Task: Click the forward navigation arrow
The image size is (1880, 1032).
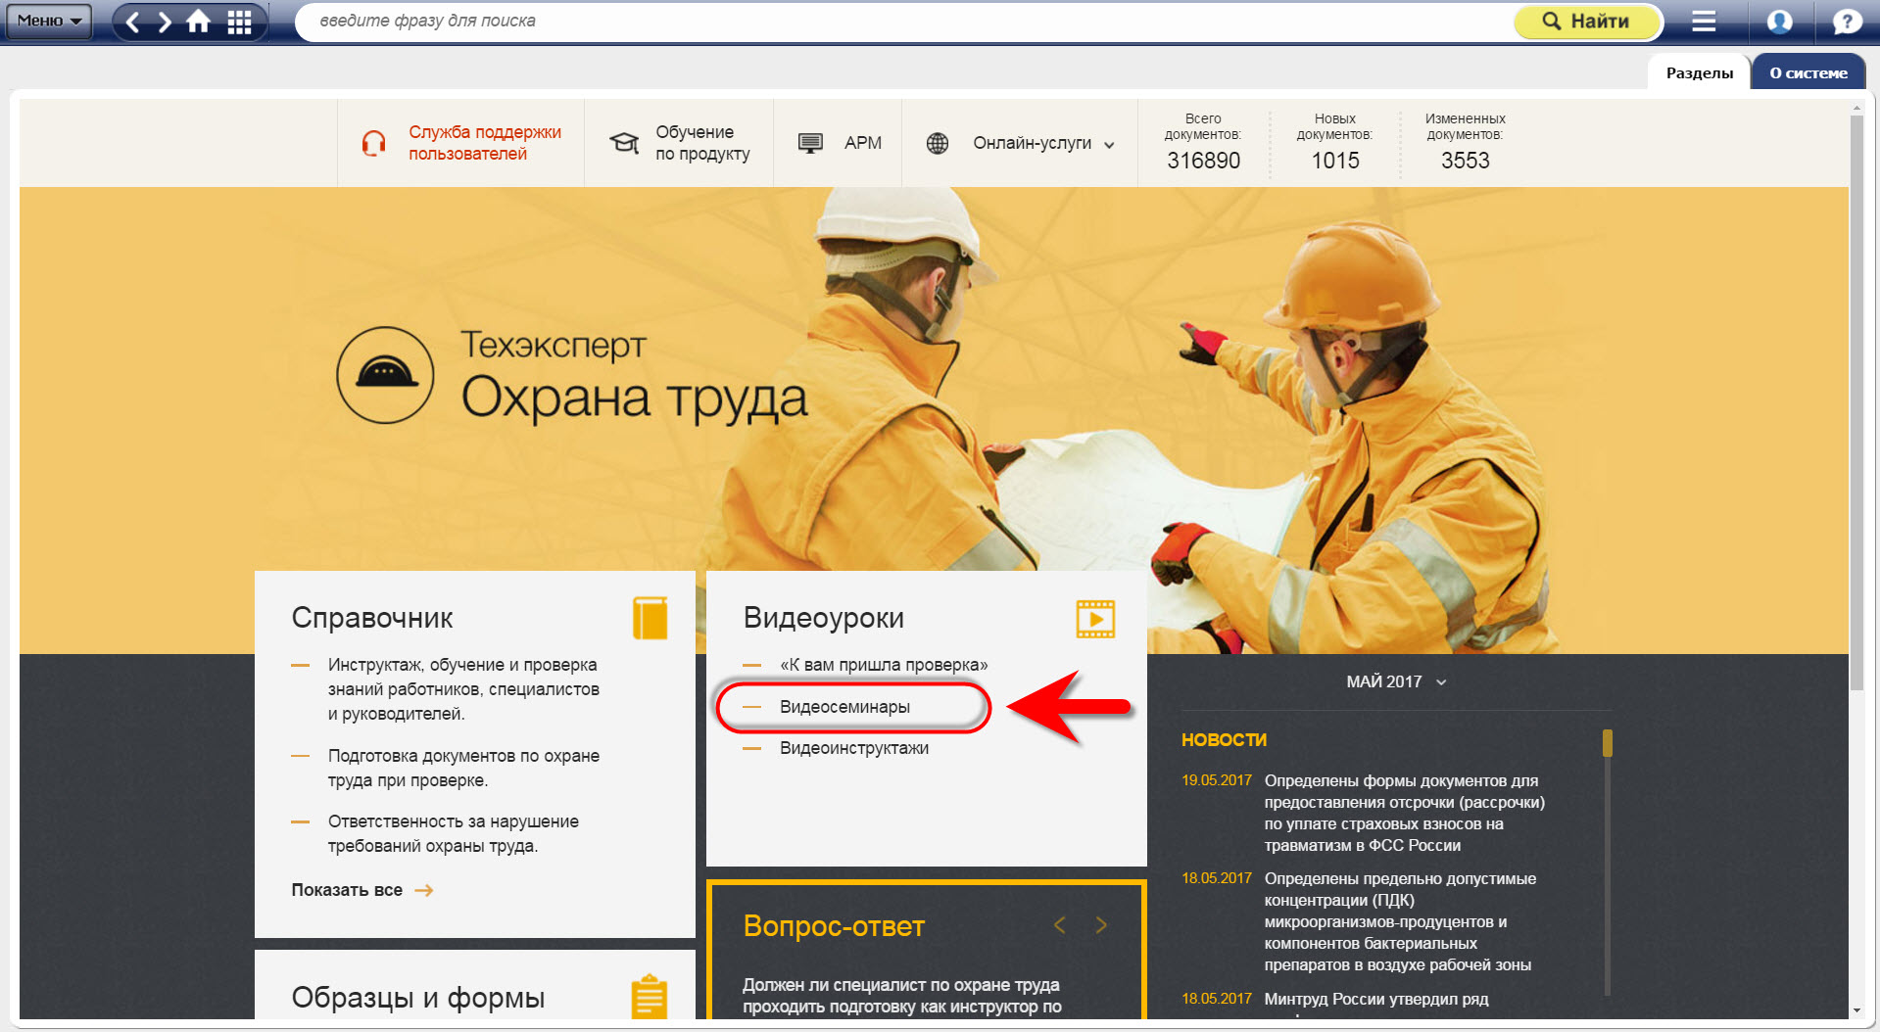Action: point(165,22)
